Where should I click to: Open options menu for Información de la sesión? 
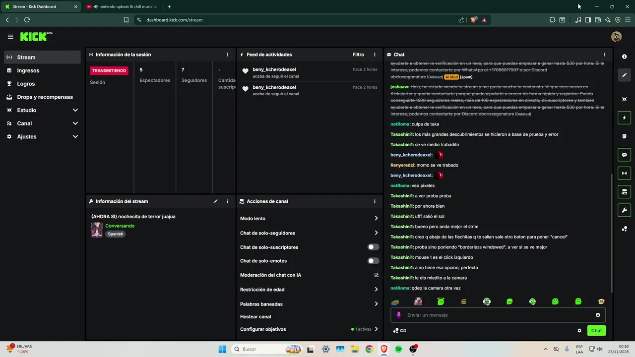click(228, 55)
